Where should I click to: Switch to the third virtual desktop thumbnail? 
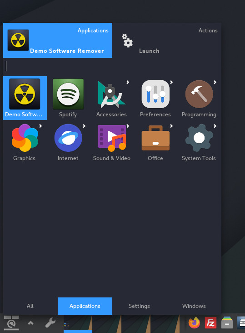[136, 324]
